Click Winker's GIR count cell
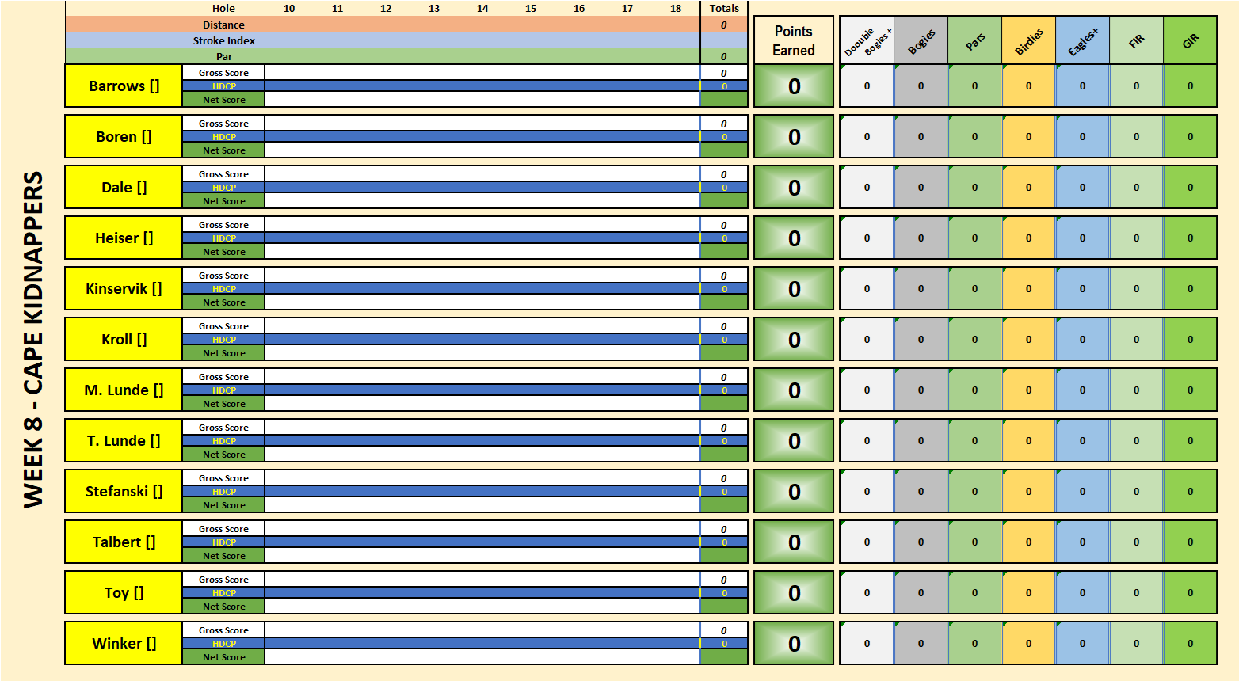The image size is (1239, 681). tap(1190, 644)
